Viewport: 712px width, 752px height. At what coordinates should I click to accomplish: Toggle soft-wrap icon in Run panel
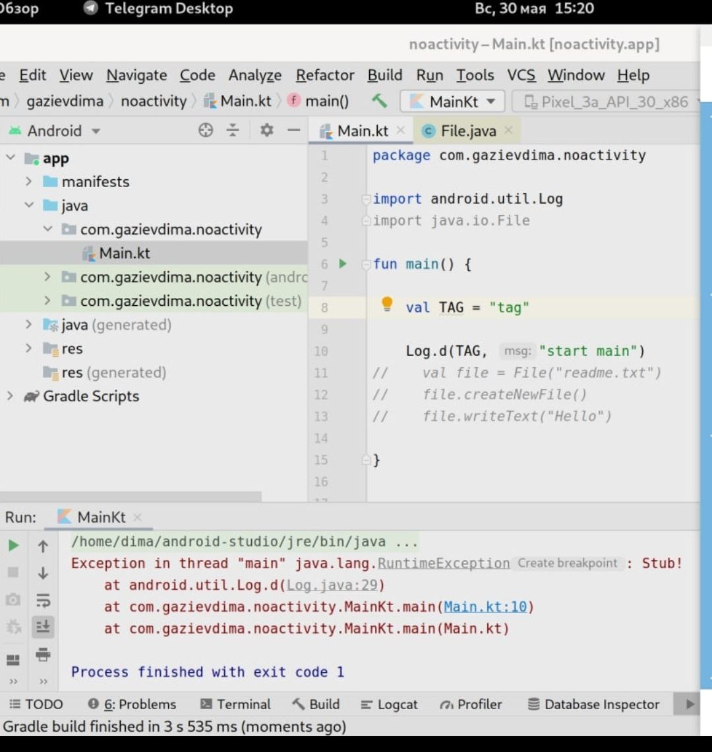click(x=43, y=600)
